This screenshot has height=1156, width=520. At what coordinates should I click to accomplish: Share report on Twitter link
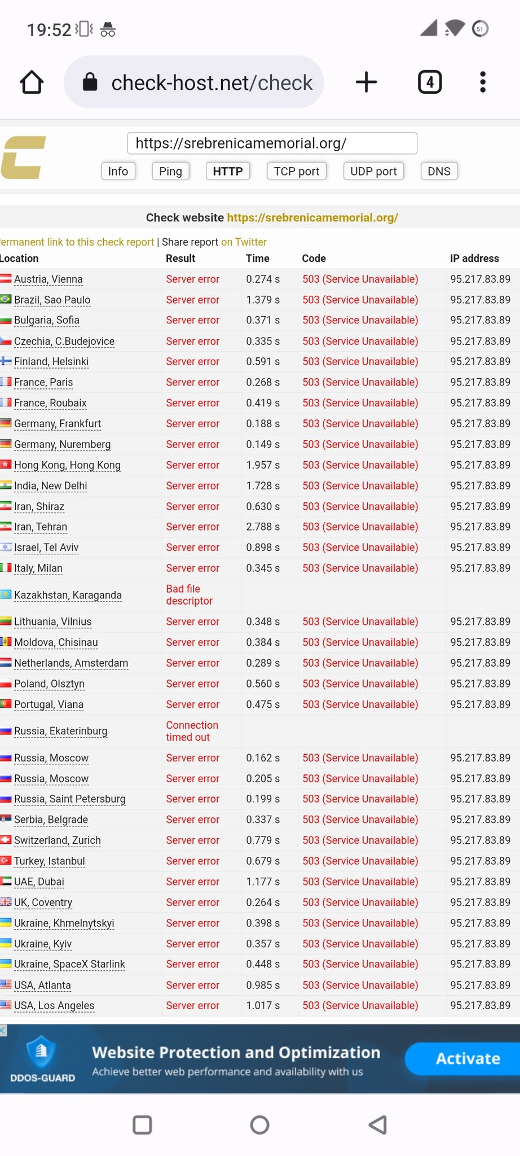click(x=244, y=242)
